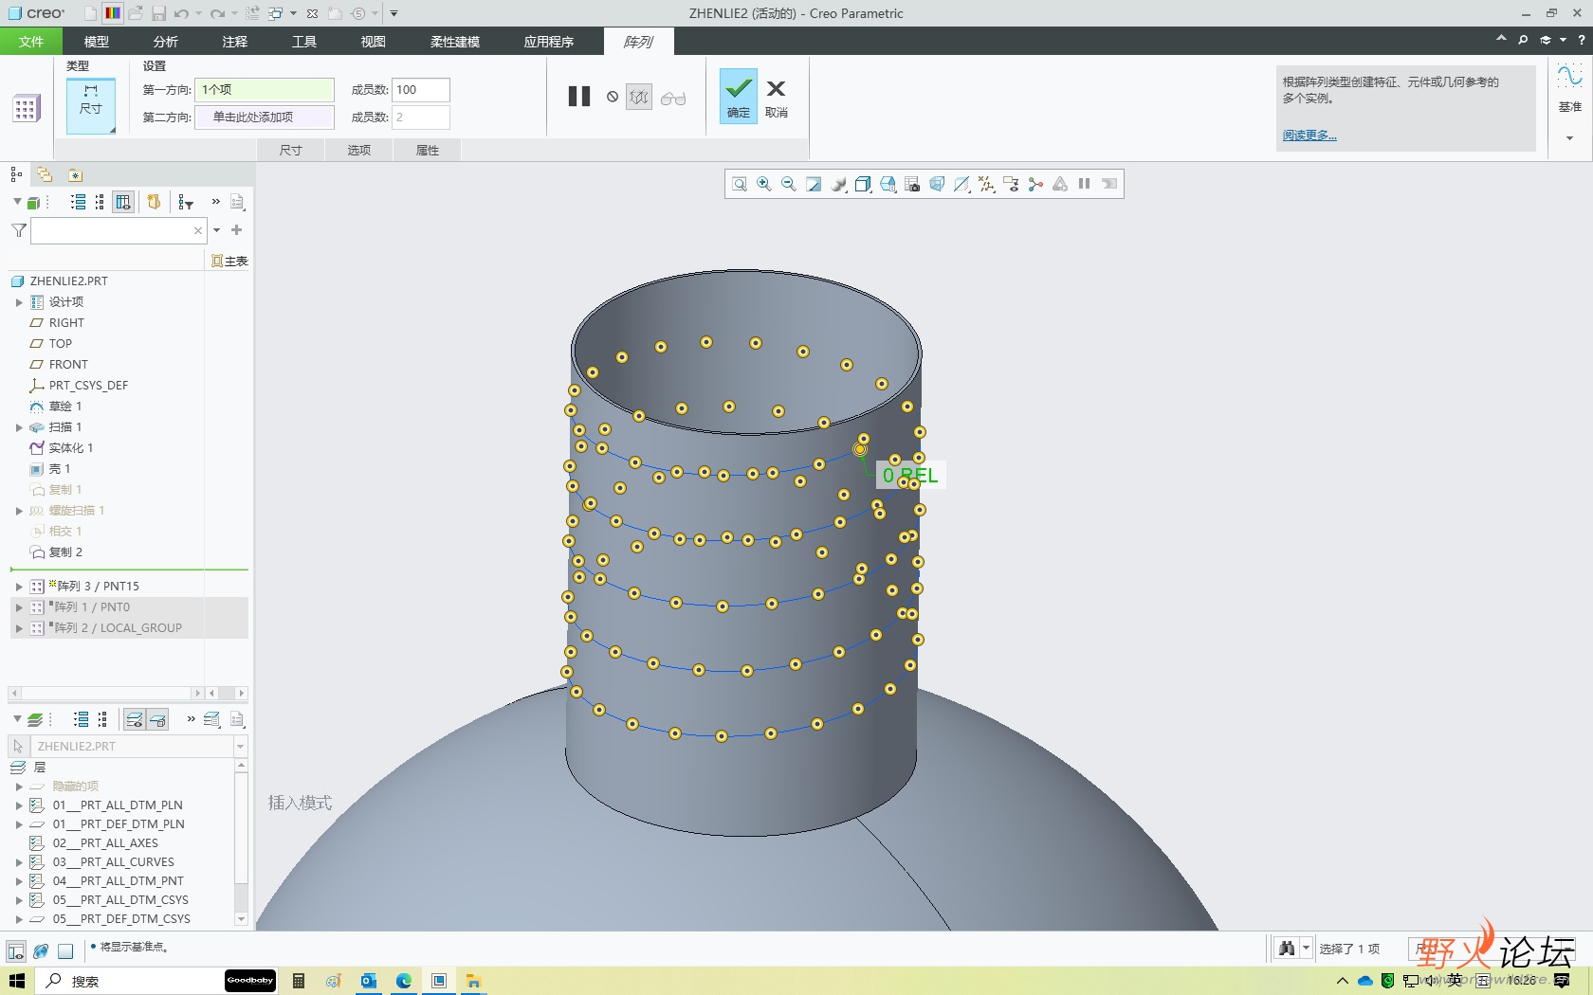Open the 分析 ribbon tab
Screen dimensions: 1593x995
click(166, 42)
